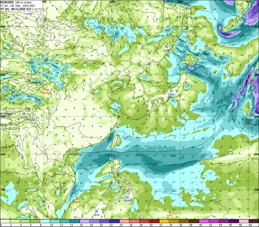Screen dimensions: 259x227
Task: Pick the 8–10 light cyan legend swatch
Action: pyautogui.click(x=45, y=221)
